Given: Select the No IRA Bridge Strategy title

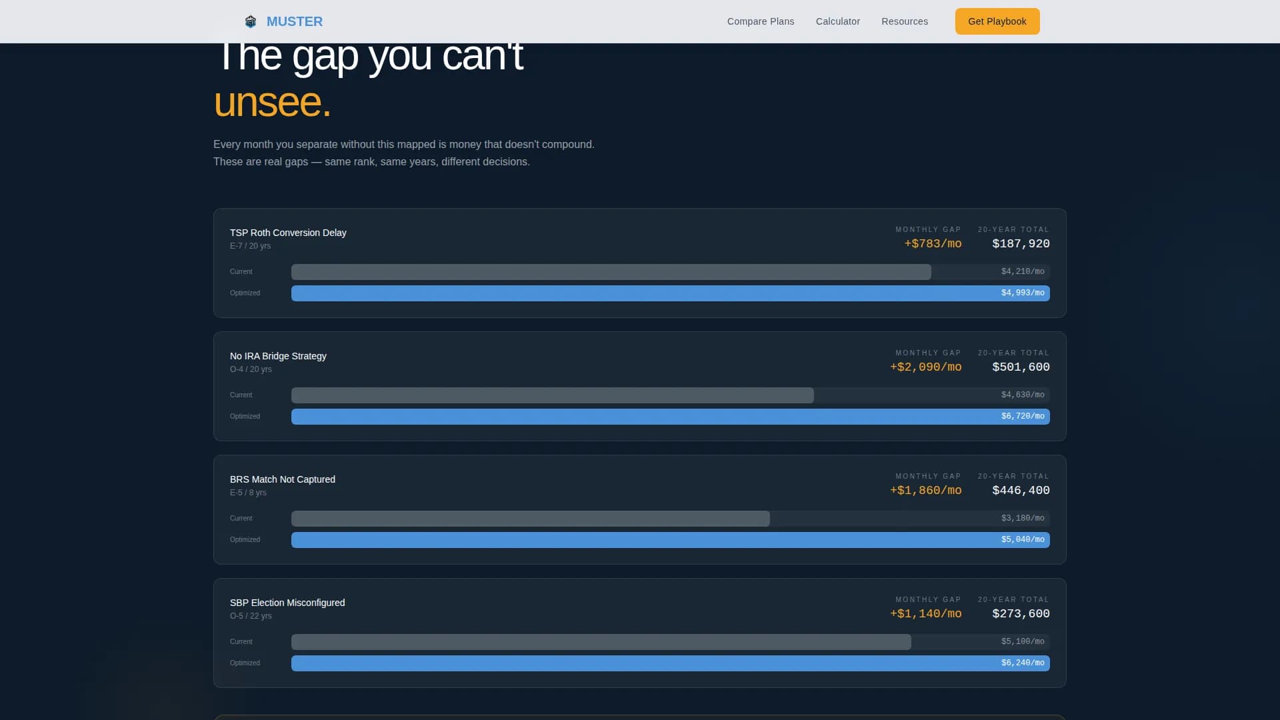Looking at the screenshot, I should coord(278,356).
